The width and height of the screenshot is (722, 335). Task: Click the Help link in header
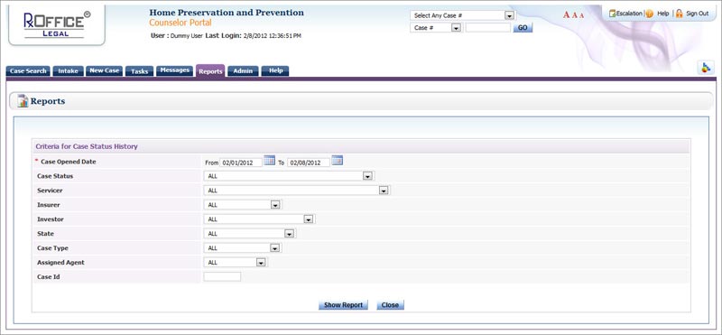(663, 14)
